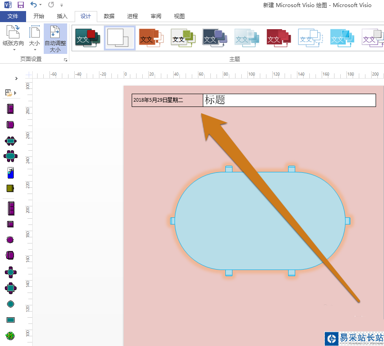The width and height of the screenshot is (384, 346).
Task: Select the square table with four chairs
Action: click(11, 288)
